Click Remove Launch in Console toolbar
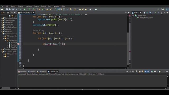 pyautogui.click(x=130, y=72)
